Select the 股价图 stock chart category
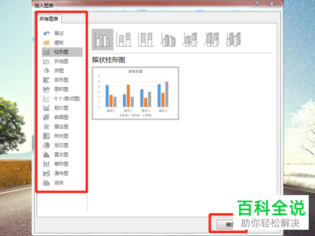 62,108
